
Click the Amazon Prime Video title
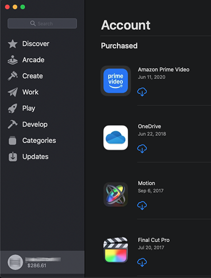pos(164,69)
